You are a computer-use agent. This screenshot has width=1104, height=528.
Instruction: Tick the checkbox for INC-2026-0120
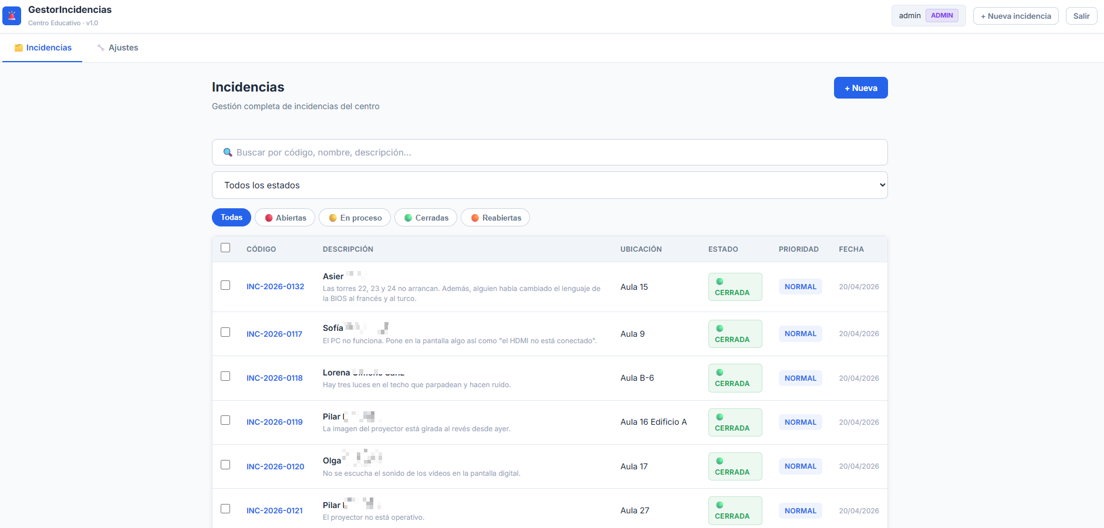pos(225,465)
